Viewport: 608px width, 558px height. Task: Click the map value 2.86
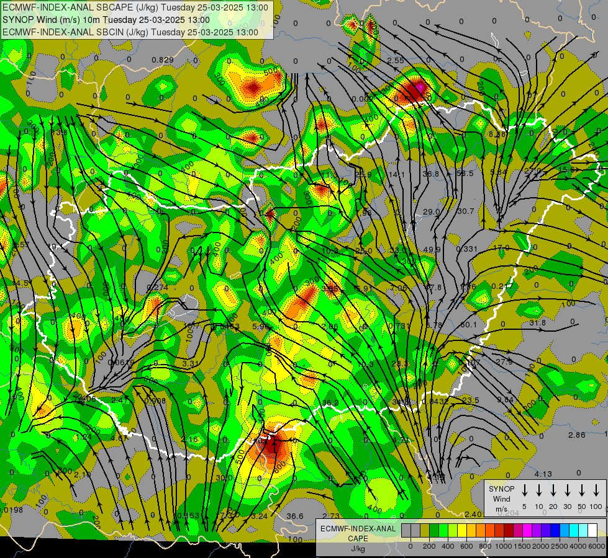click(576, 435)
